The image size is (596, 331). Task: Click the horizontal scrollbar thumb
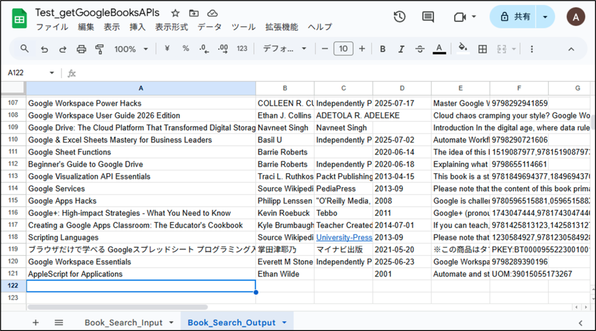pyautogui.click(x=117, y=307)
